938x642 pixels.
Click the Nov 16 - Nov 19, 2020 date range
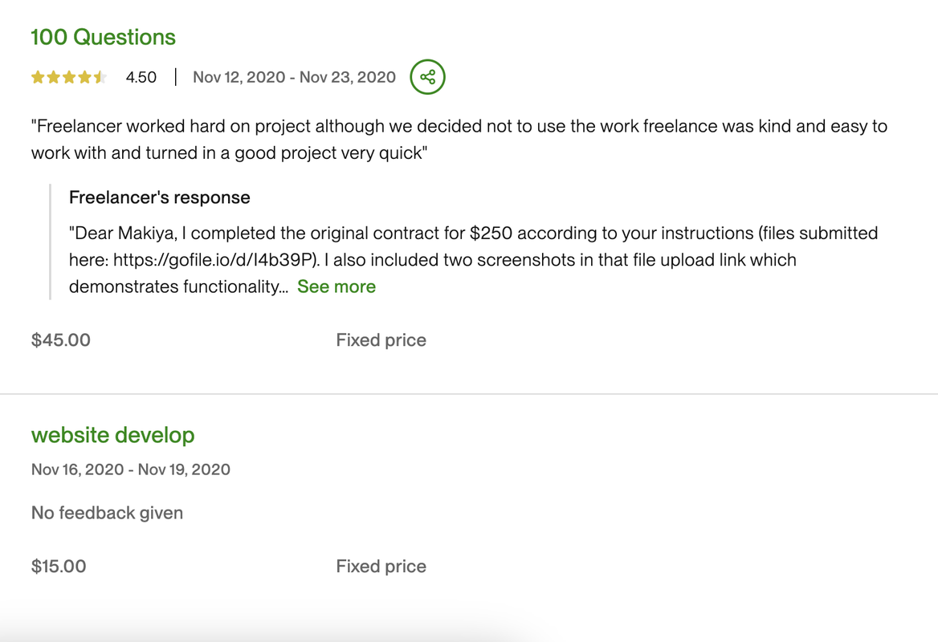[130, 469]
